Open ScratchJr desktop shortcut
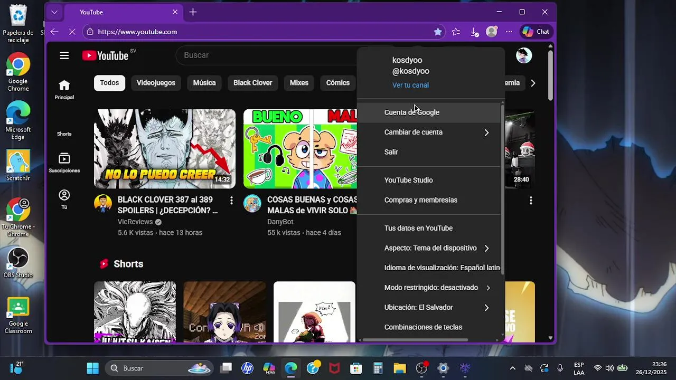 [x=18, y=165]
